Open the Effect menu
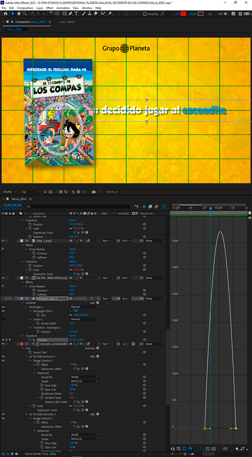252x457 pixels. coord(50,8)
